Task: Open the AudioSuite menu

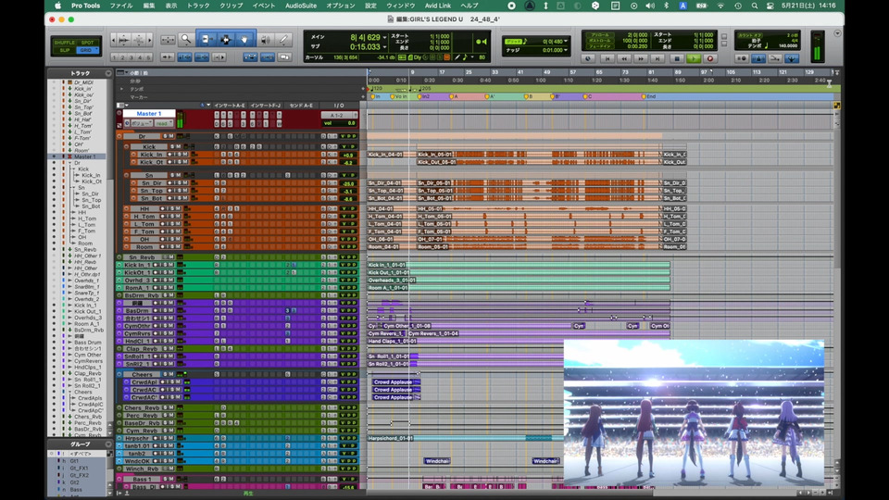Action: [300, 6]
